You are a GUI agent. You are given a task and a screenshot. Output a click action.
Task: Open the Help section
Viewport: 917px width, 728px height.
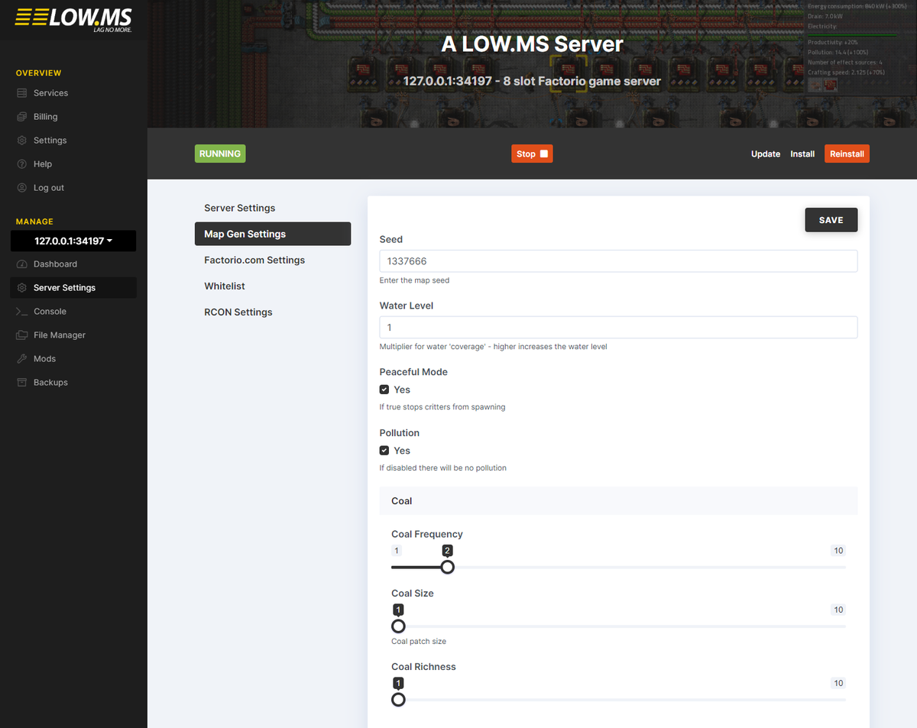point(43,163)
